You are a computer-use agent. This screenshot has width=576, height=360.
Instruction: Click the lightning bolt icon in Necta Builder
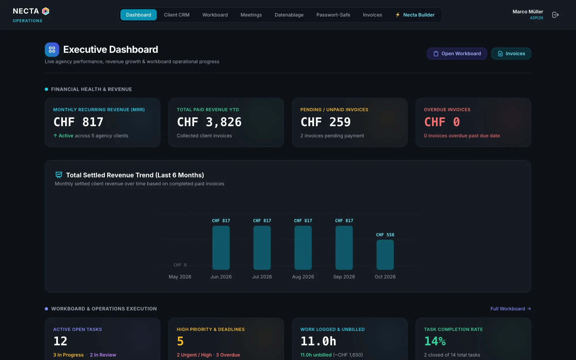[398, 15]
